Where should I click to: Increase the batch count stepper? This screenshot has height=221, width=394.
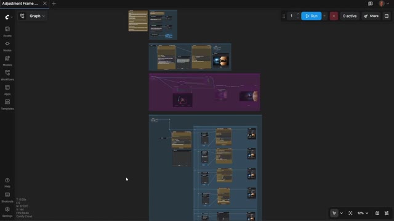tap(298, 14)
